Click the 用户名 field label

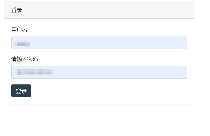pos(19,30)
